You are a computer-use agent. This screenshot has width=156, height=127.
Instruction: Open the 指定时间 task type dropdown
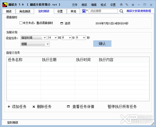34,38
